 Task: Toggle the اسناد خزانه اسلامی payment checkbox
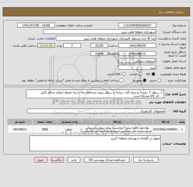pos(122,80)
